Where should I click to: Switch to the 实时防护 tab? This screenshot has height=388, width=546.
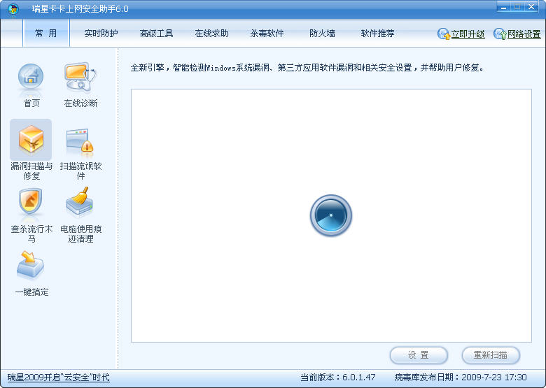tap(101, 34)
